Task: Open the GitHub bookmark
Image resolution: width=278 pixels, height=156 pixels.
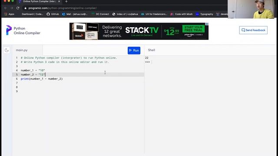Action: point(53,14)
